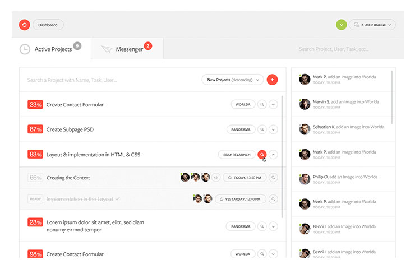Click the green chevron circle in header
415x269 pixels.
click(x=341, y=25)
